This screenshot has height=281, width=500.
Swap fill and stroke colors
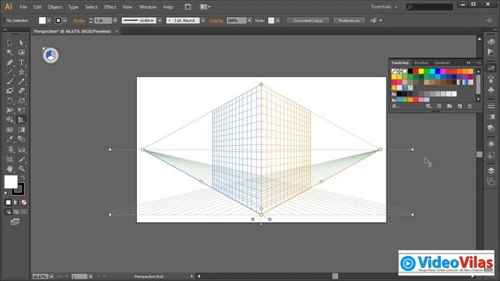(x=23, y=177)
